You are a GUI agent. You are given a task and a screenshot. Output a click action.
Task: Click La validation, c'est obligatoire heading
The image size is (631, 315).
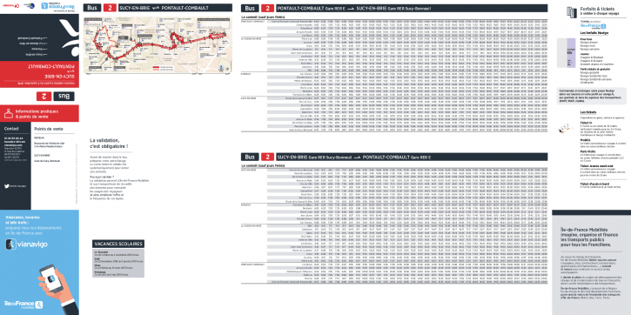tap(109, 143)
